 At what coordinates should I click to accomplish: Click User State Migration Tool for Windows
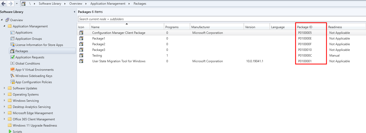click(x=119, y=61)
